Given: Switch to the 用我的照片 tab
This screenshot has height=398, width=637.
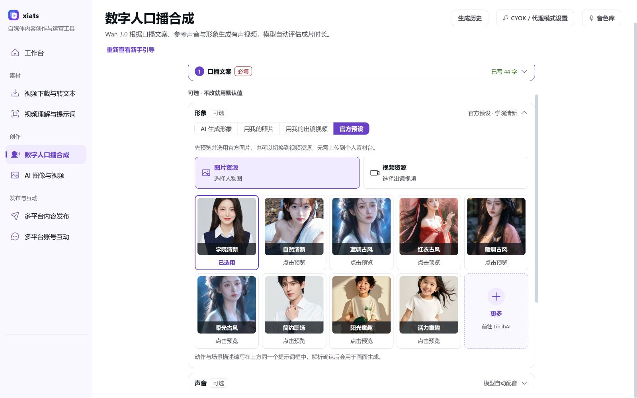Looking at the screenshot, I should point(259,129).
